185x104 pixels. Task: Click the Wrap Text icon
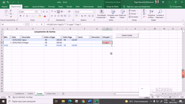point(69,12)
